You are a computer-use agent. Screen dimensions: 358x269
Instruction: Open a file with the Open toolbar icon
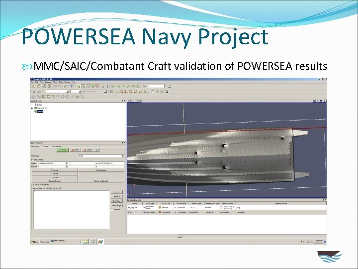[x=34, y=86]
